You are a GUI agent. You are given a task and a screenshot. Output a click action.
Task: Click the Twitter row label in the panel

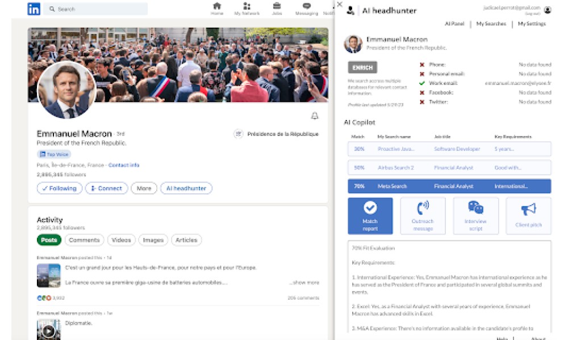438,102
